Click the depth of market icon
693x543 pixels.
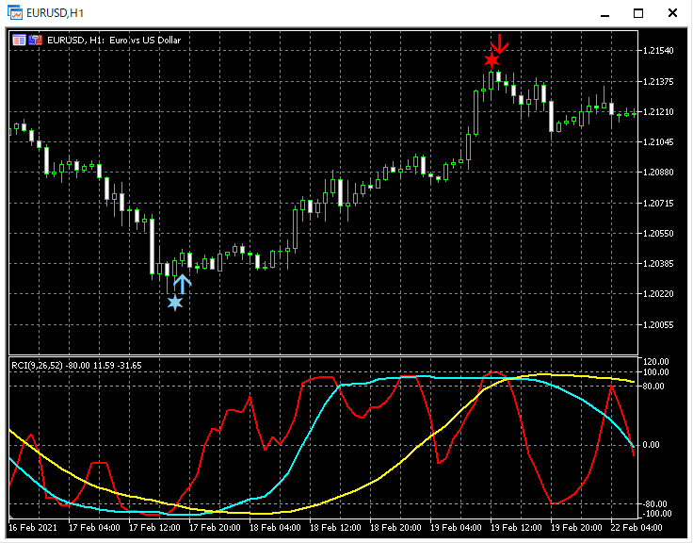[19, 40]
